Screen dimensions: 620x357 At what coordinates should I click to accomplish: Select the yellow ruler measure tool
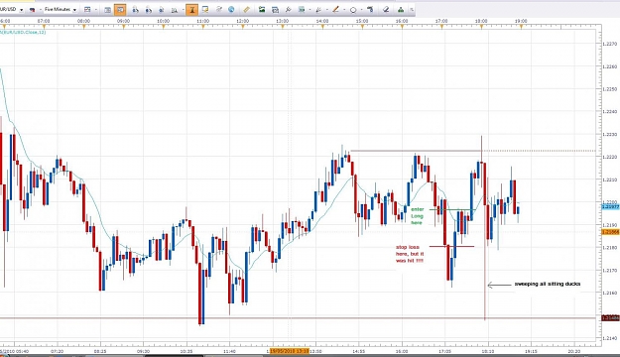click(x=246, y=10)
